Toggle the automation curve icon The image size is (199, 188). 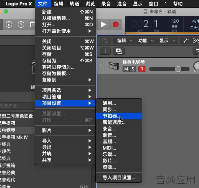coord(186,41)
